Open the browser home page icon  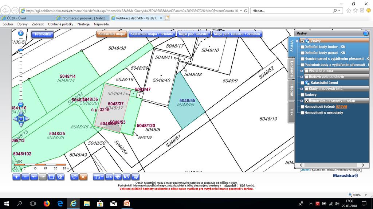349,11
